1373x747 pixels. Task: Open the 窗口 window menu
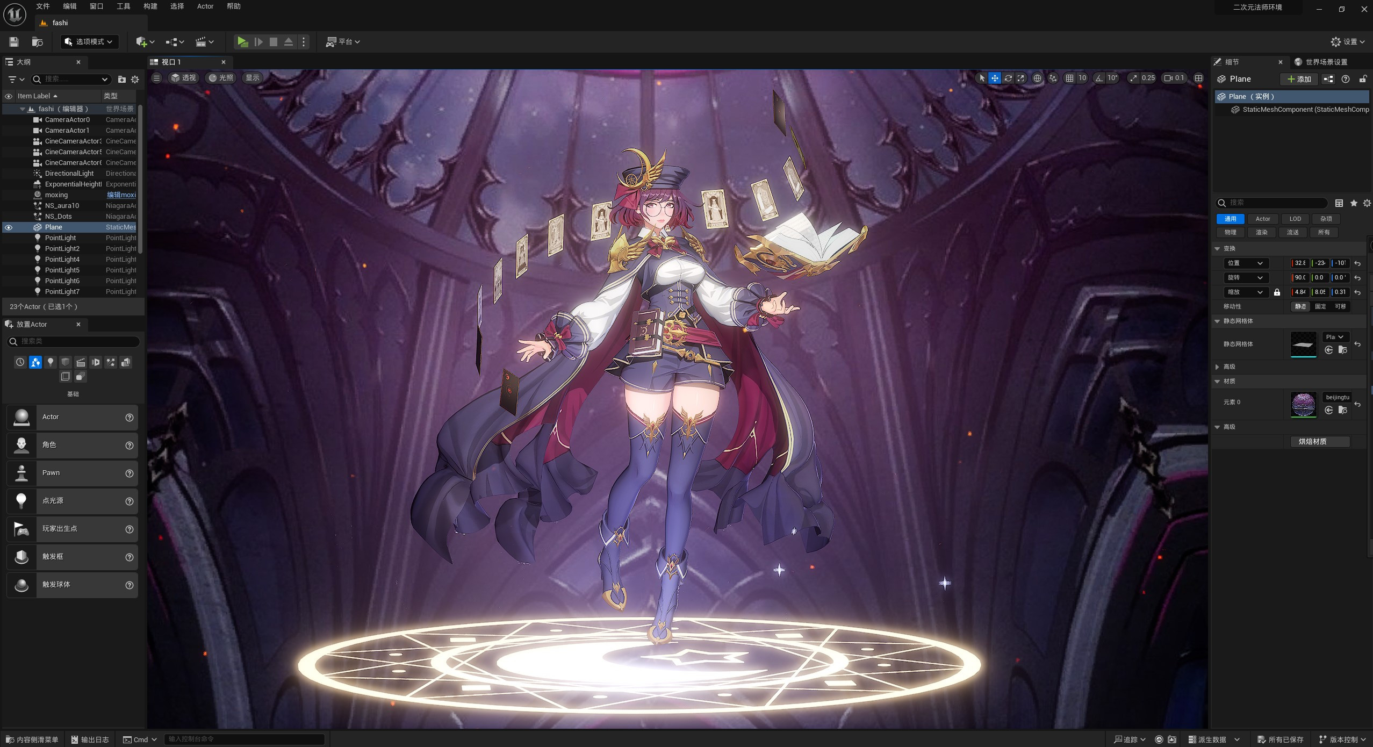pos(97,6)
